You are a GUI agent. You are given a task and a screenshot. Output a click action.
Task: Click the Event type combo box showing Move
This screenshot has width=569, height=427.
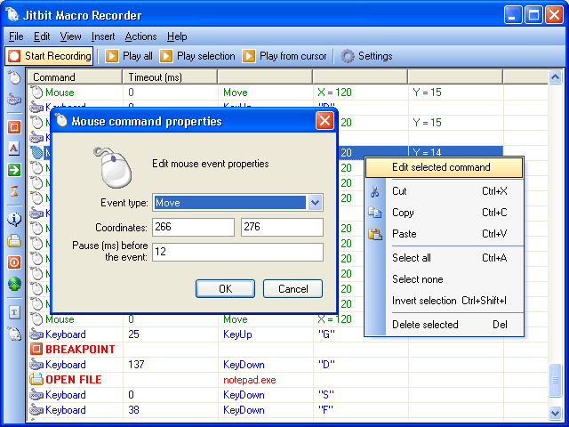(x=237, y=203)
